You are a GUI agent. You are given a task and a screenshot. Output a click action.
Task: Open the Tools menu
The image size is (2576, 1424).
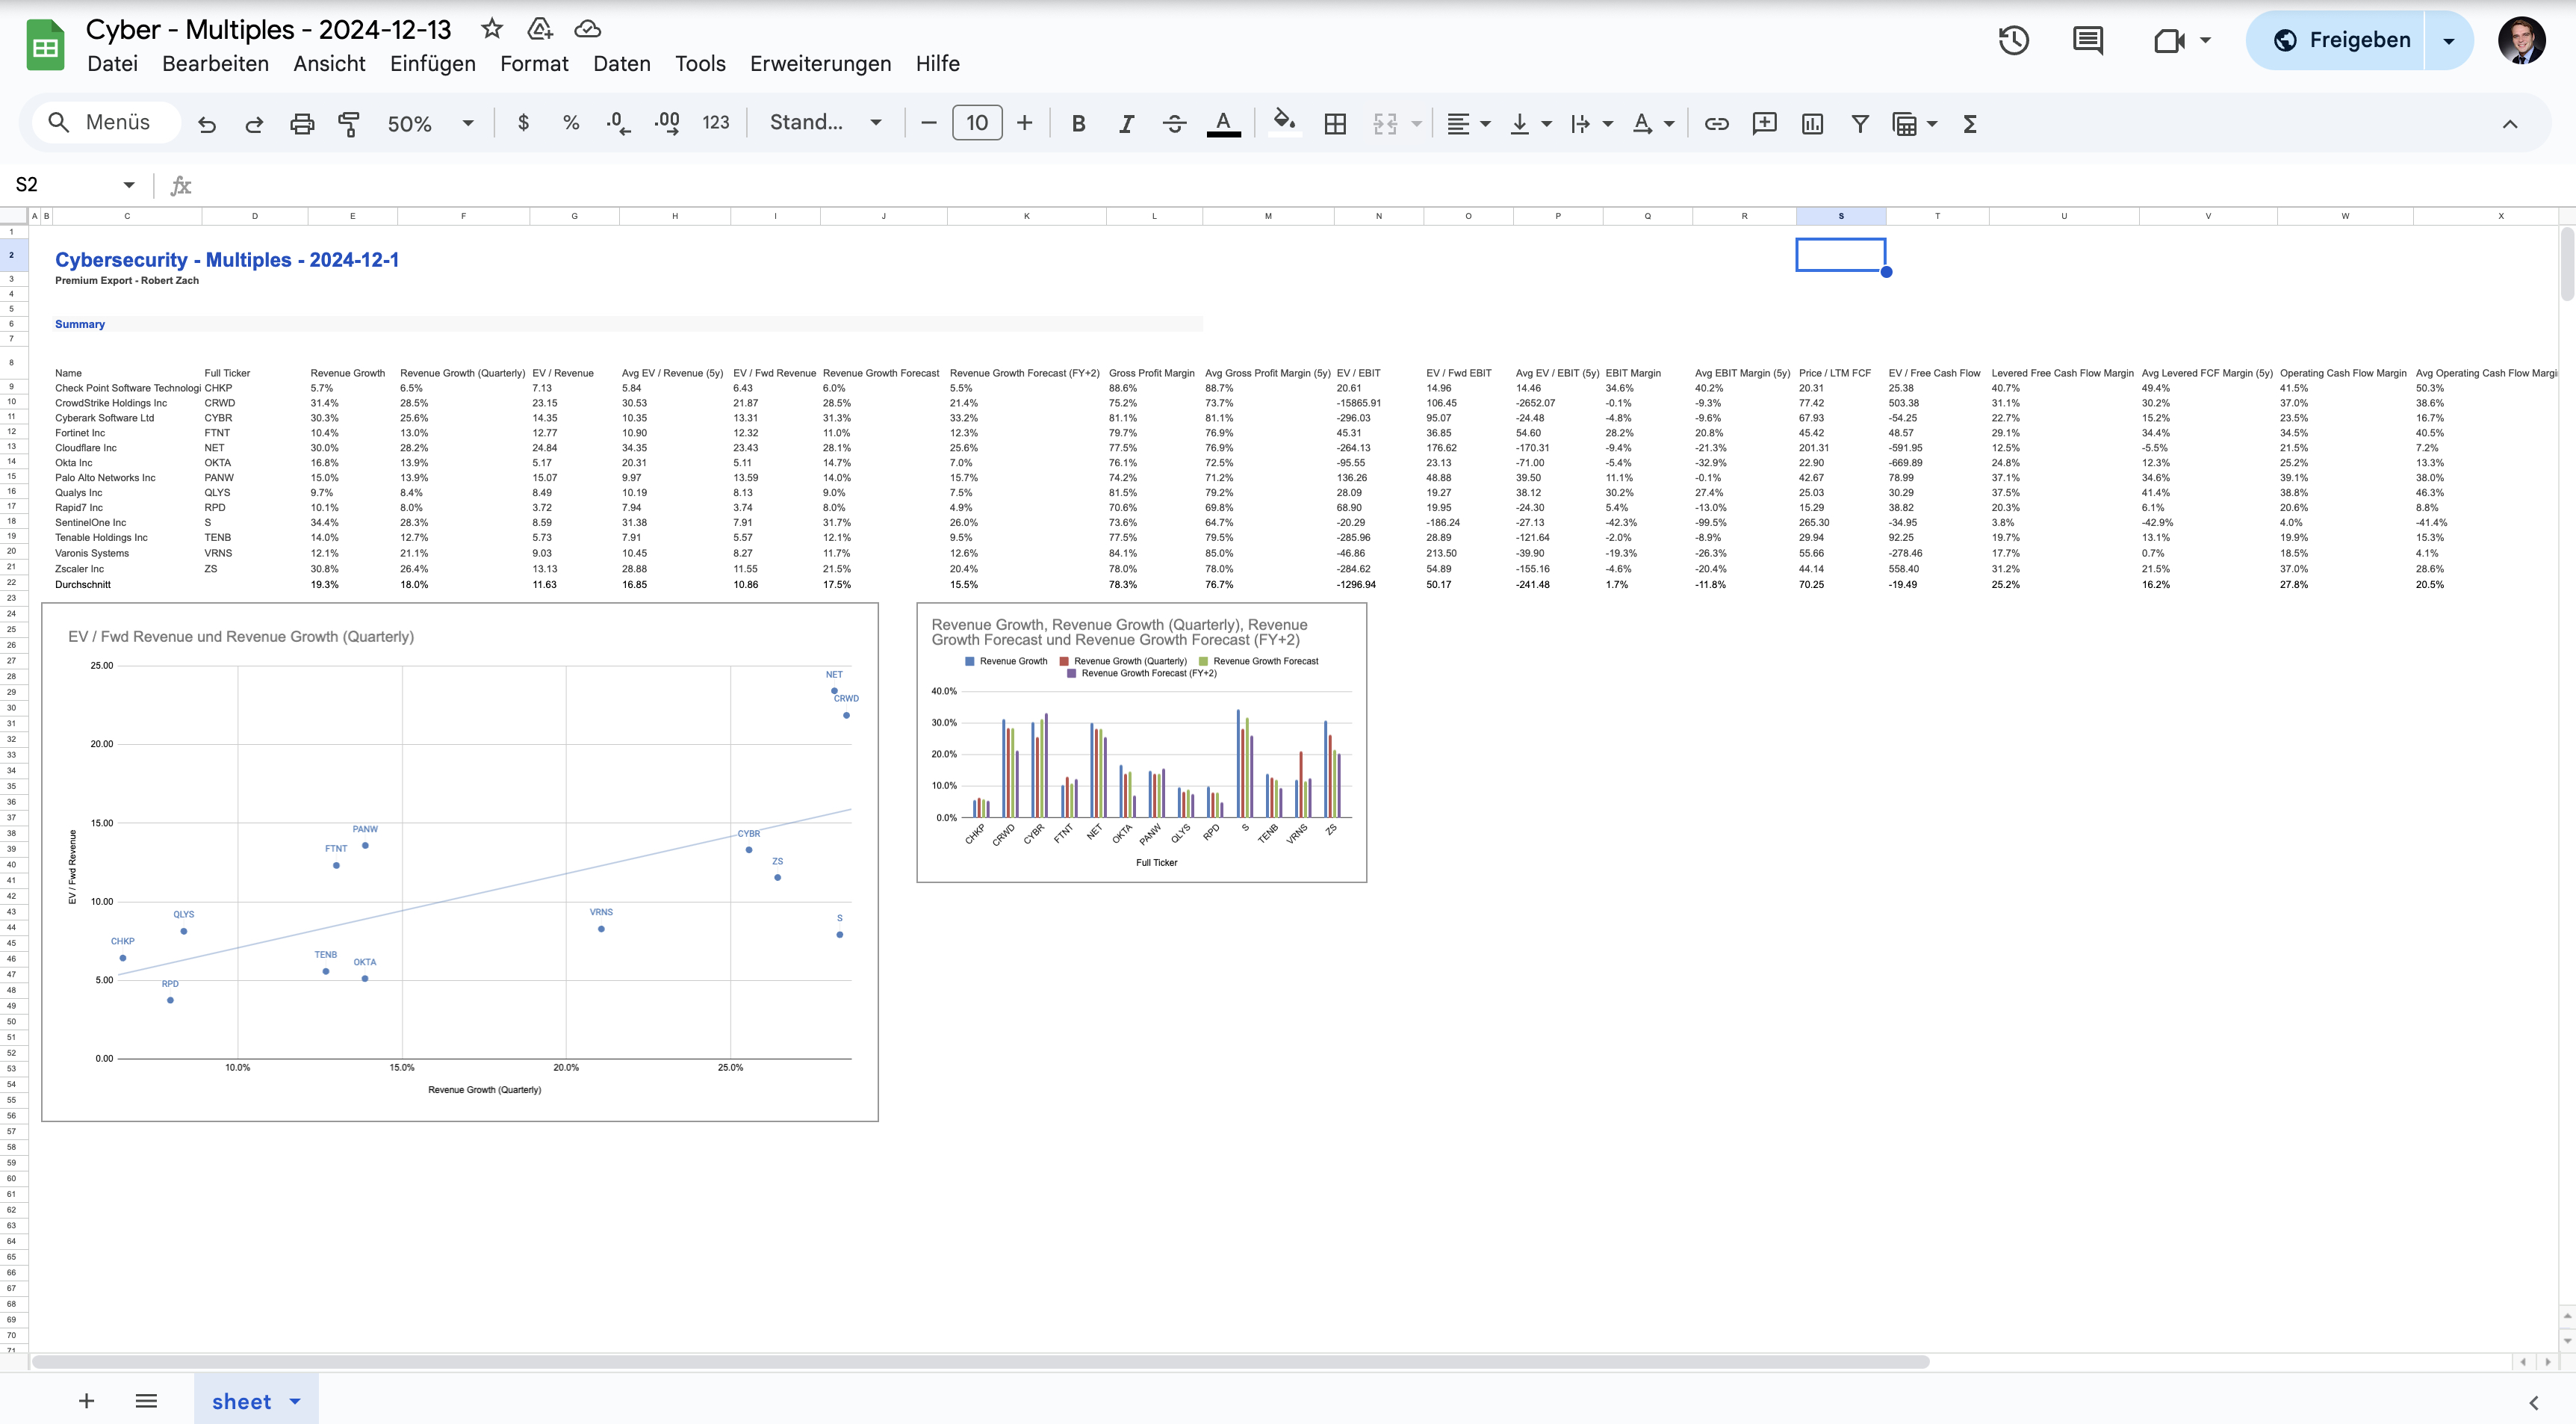[700, 63]
